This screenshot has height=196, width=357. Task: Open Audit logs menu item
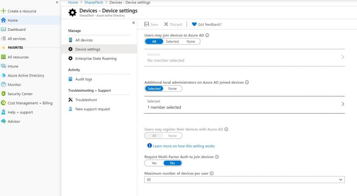click(99, 79)
